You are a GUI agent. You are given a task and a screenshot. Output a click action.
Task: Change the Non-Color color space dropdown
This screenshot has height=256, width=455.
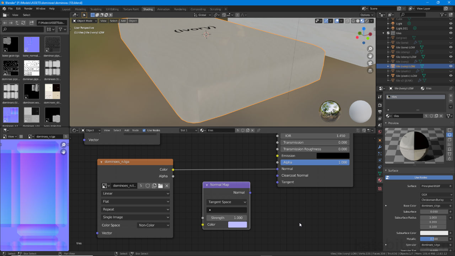(x=154, y=225)
